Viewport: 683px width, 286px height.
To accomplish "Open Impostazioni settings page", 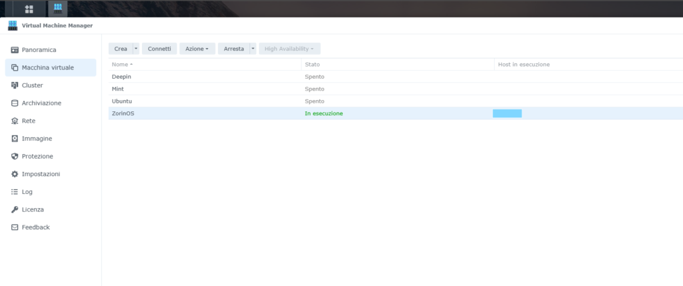I will pos(51,174).
